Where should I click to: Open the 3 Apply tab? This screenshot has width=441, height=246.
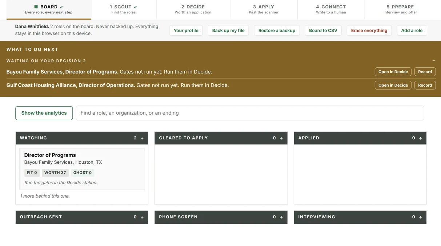tap(264, 9)
